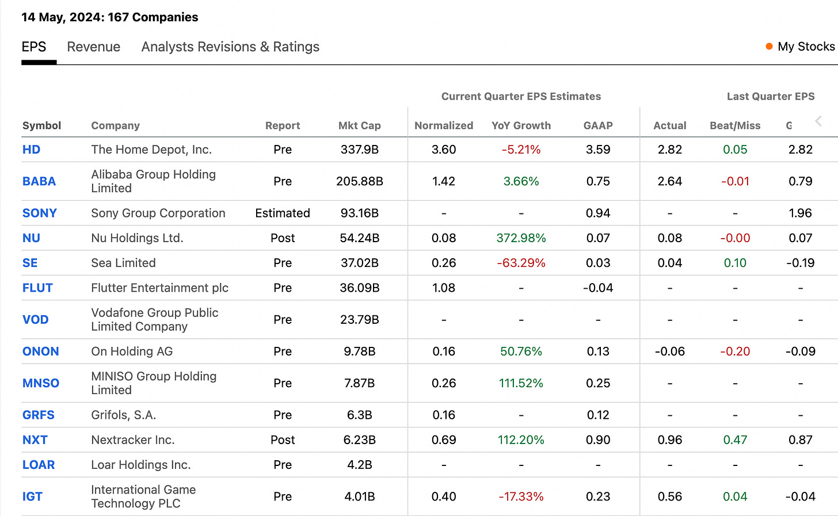Open the MNSO ticker link
Viewport: 838px width, 516px height.
41,383
